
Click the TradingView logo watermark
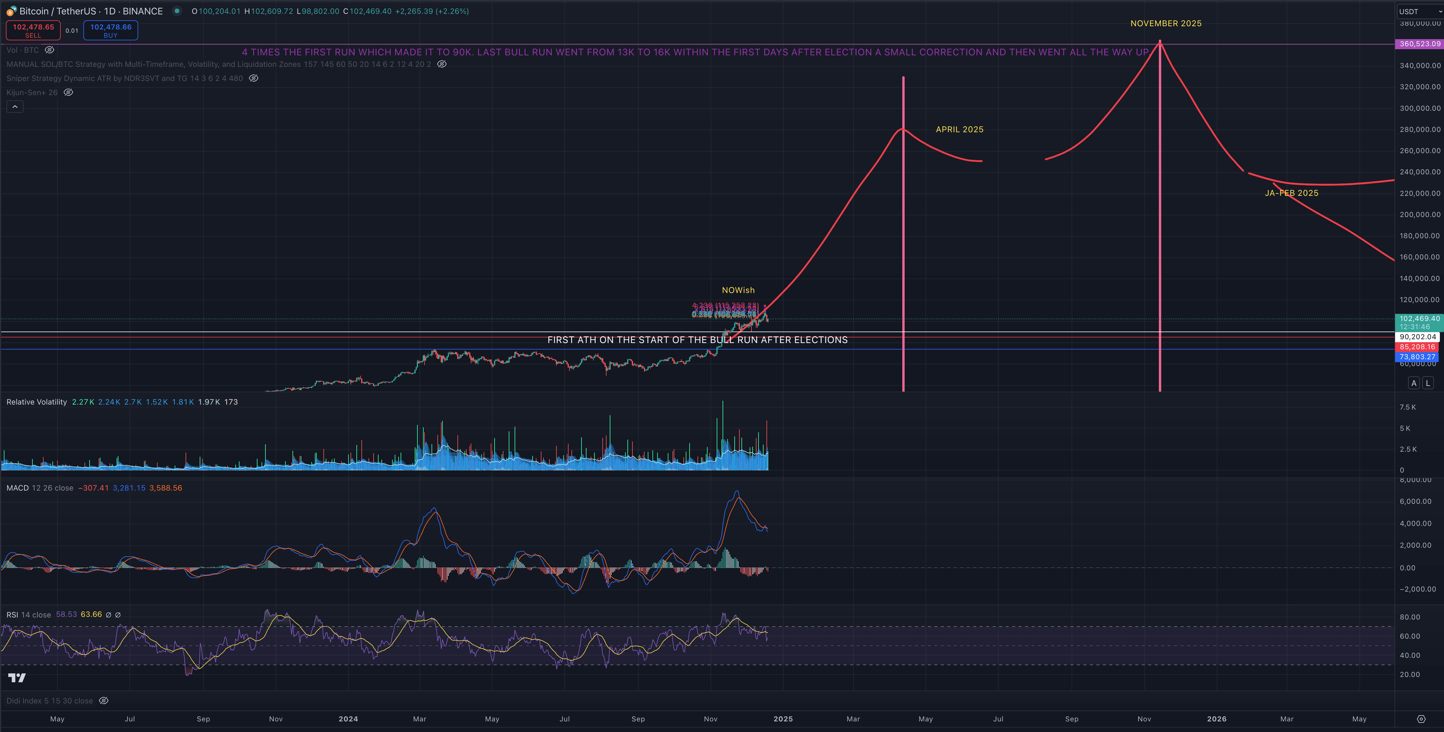[17, 678]
